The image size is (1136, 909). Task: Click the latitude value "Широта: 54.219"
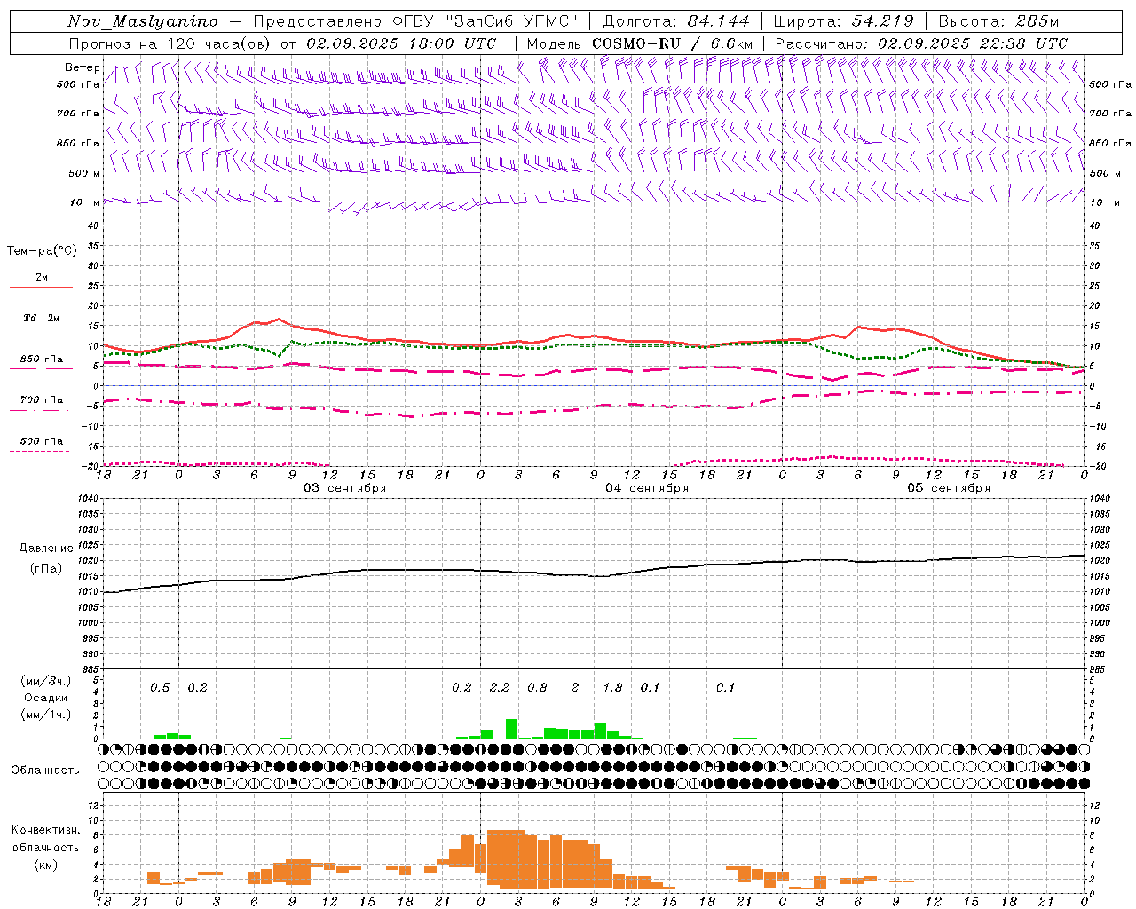(844, 21)
